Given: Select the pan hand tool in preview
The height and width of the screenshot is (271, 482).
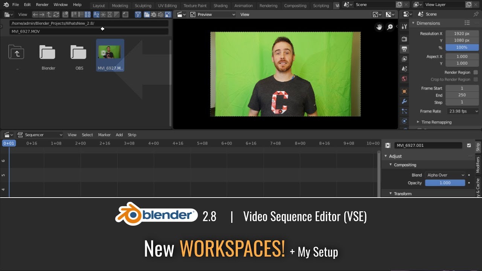Looking at the screenshot, I should (380, 27).
